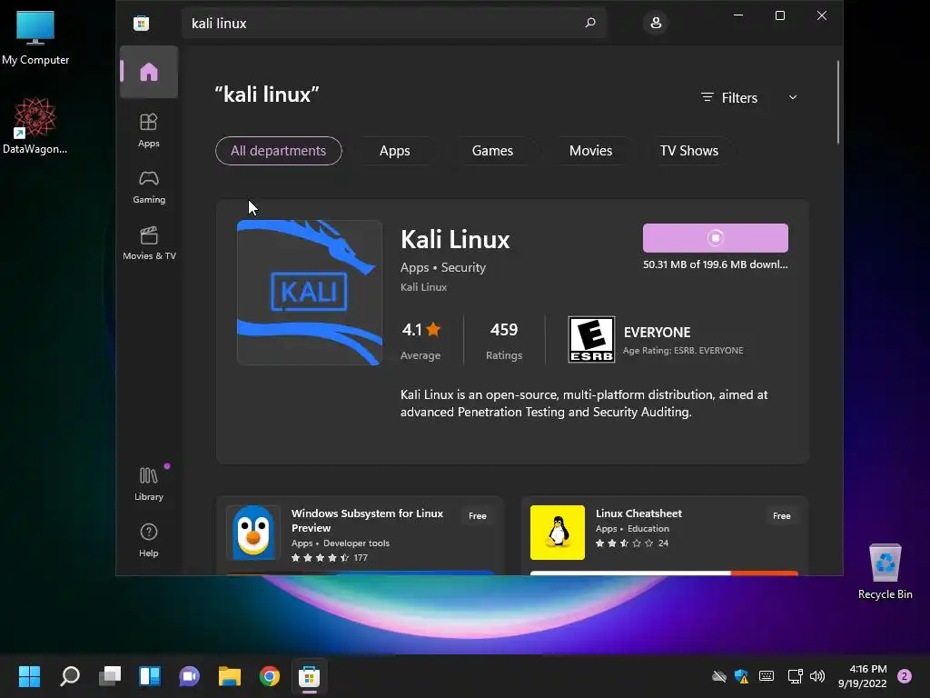Click the search magnifier in Store search box
Image resolution: width=930 pixels, height=698 pixels.
tap(590, 23)
